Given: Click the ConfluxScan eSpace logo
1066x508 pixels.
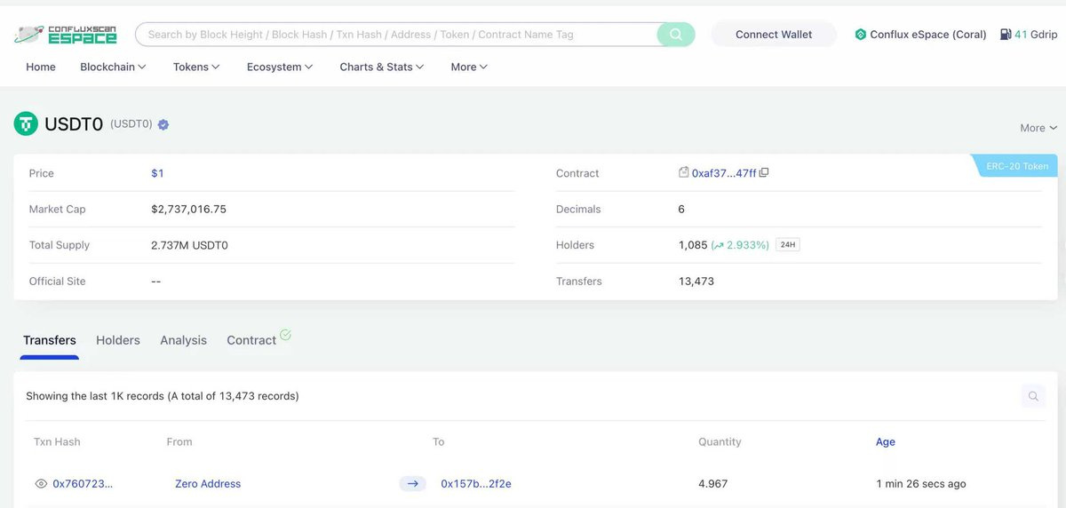Looking at the screenshot, I should [66, 35].
